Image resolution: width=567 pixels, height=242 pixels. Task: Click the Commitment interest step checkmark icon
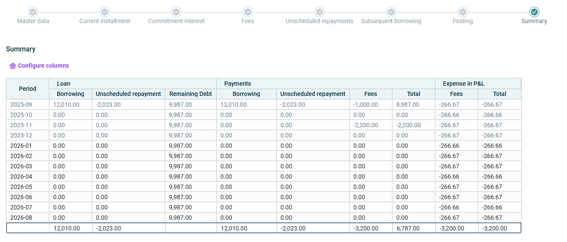(176, 12)
